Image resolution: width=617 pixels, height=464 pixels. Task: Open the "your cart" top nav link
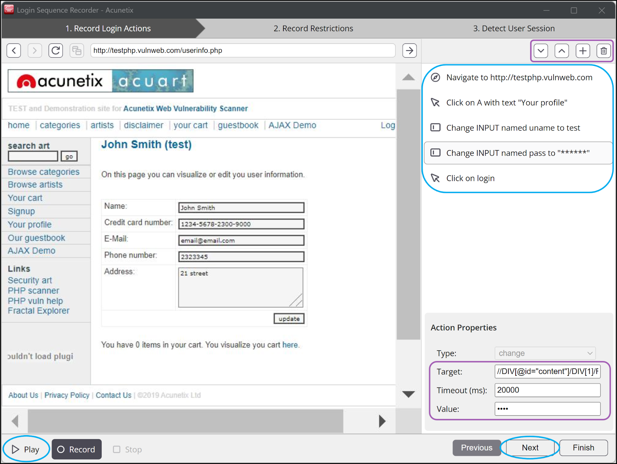point(190,125)
